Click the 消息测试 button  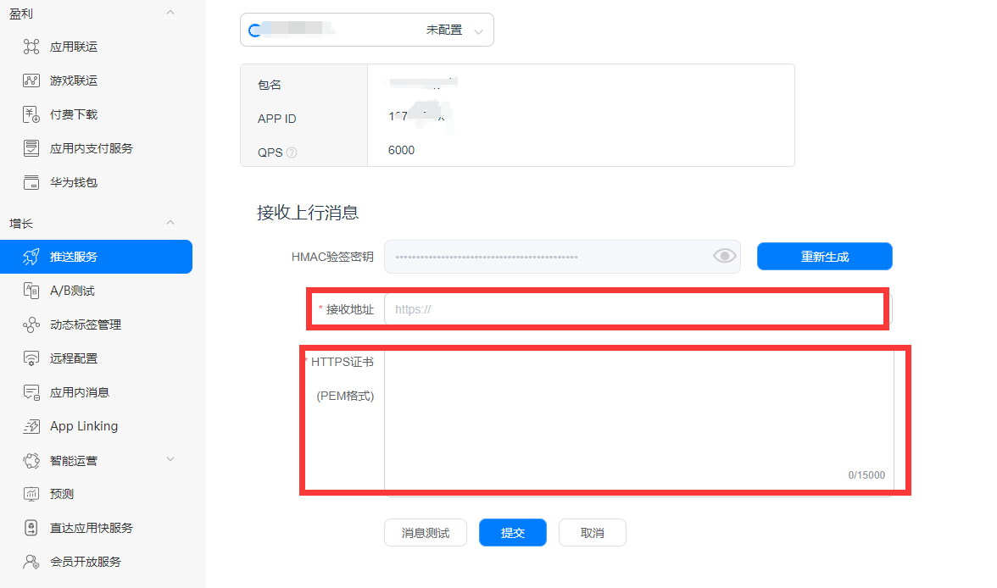point(426,533)
